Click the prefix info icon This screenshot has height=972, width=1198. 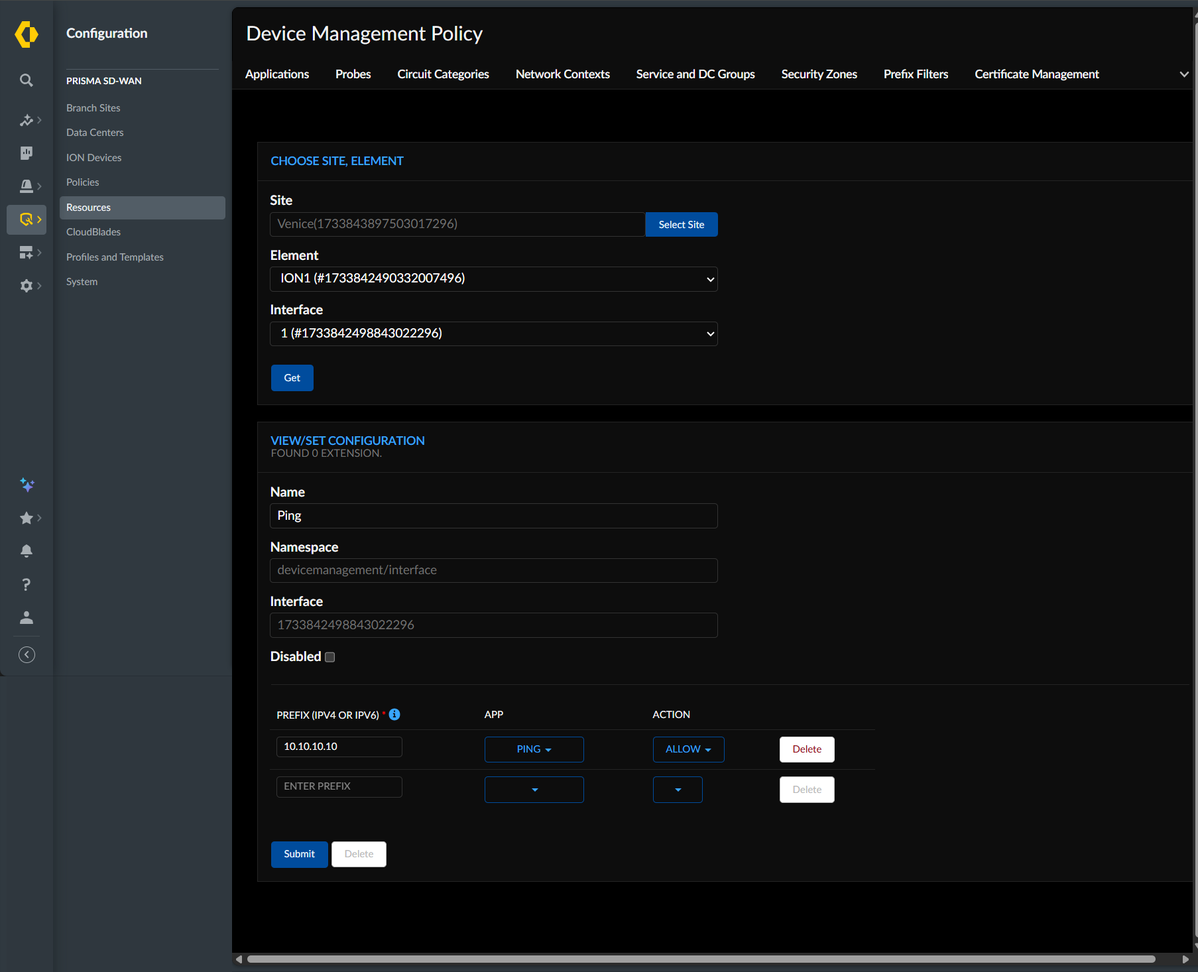(394, 714)
